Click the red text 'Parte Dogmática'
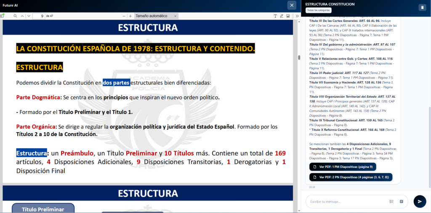The image size is (431, 213). [x=38, y=98]
